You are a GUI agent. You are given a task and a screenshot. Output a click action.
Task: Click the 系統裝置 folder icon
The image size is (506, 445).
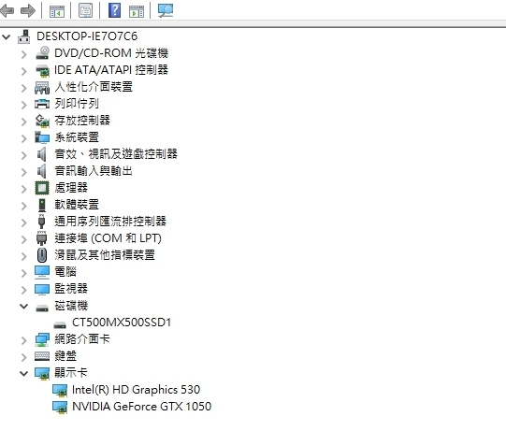pyautogui.click(x=42, y=137)
